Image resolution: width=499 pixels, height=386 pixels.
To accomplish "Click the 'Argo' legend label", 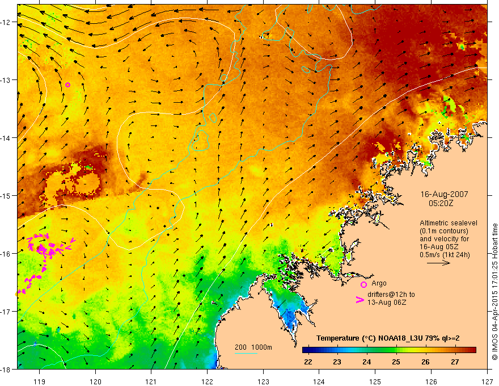I will (x=379, y=283).
